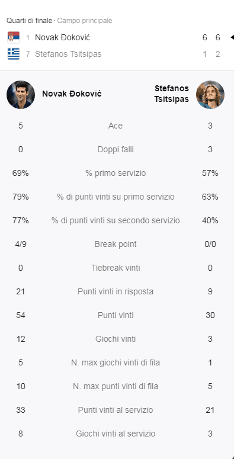
Task: Click Novak Đoković's round profile photo
Action: (21, 95)
